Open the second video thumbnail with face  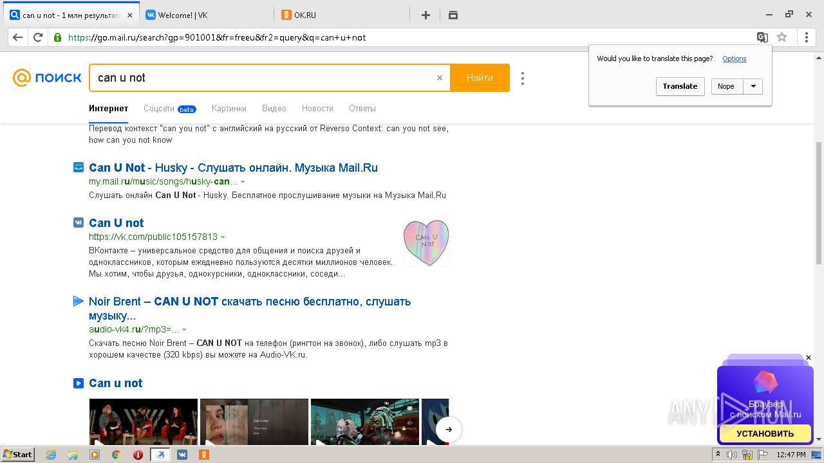(254, 421)
